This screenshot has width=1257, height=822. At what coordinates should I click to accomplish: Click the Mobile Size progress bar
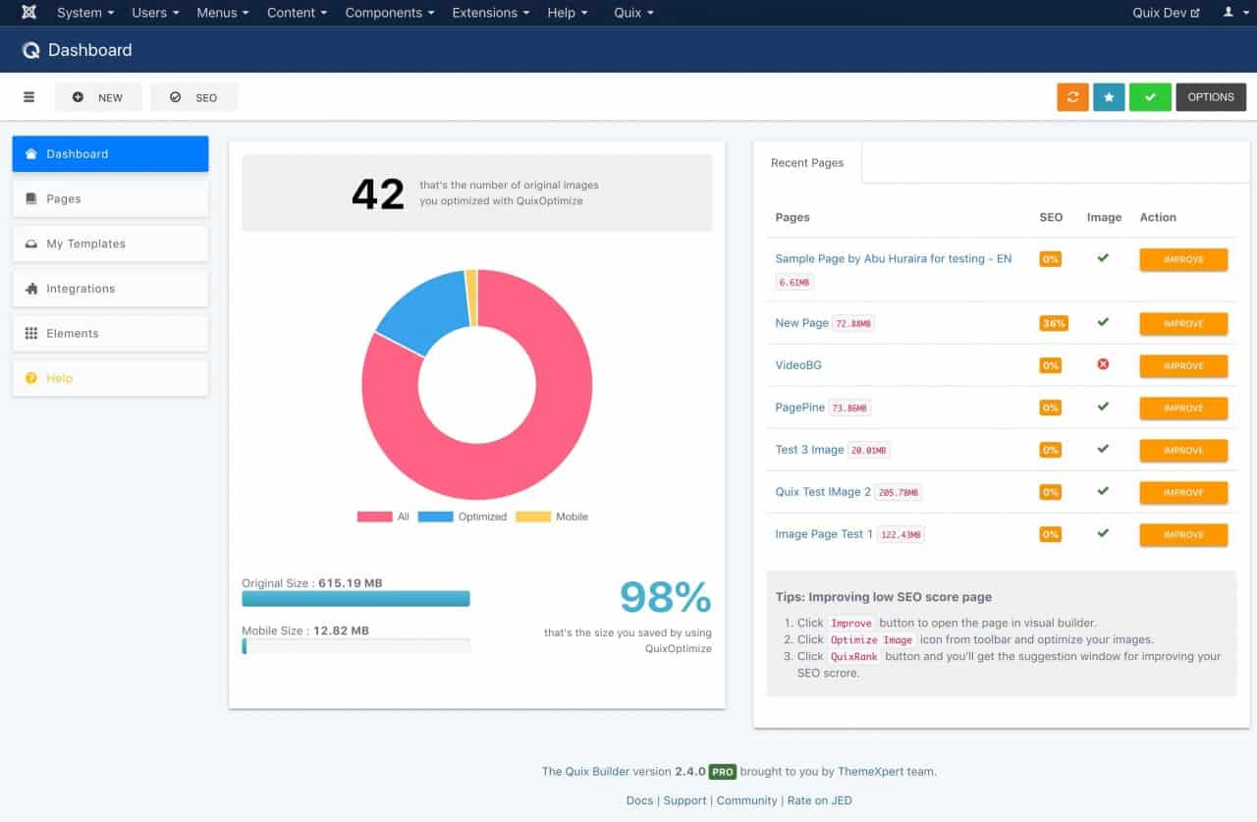coord(355,646)
